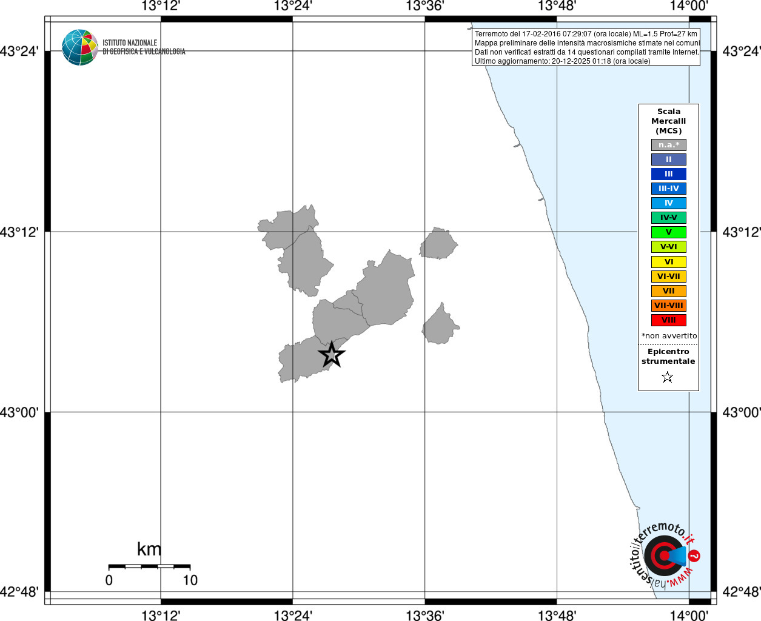This screenshot has height=621, width=761.
Task: Select the VI-VII intensity swatch
Action: click(669, 277)
